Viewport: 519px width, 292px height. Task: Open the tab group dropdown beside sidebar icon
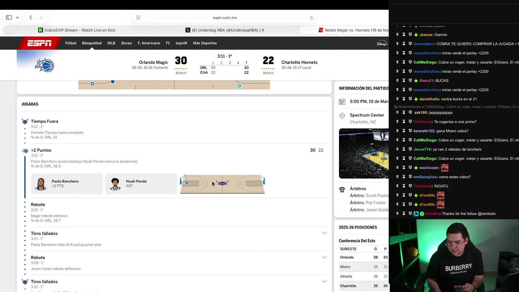pyautogui.click(x=17, y=17)
